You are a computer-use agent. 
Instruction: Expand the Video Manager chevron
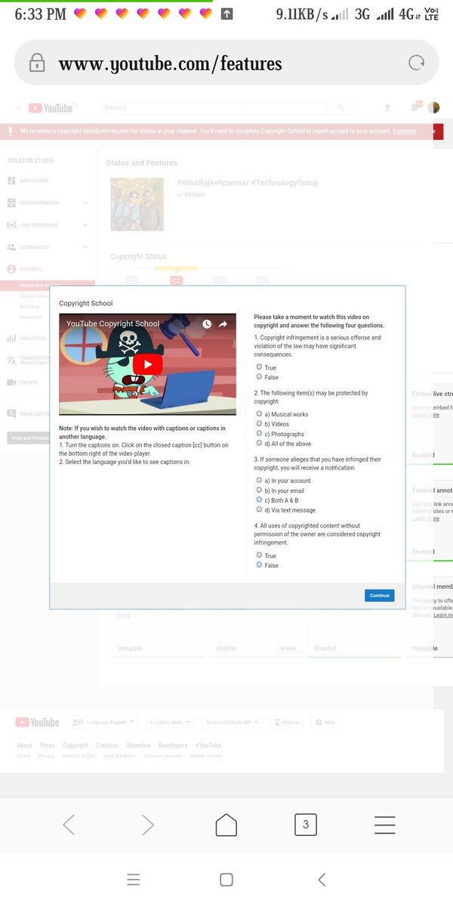pyautogui.click(x=85, y=203)
